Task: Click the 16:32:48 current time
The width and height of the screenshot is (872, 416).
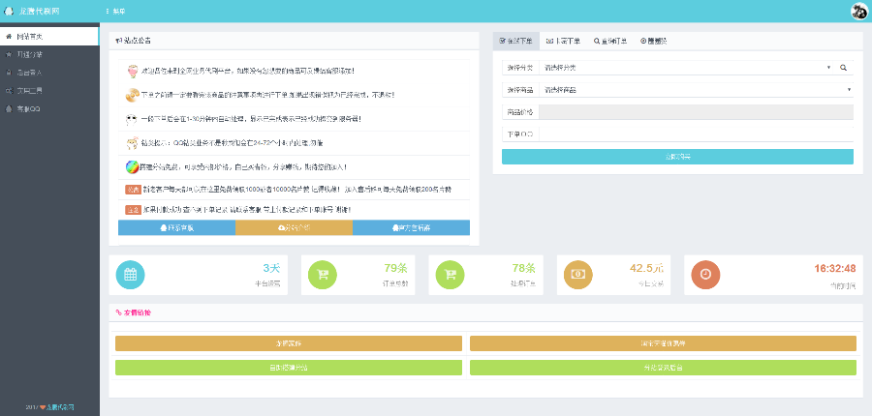Action: coord(835,268)
